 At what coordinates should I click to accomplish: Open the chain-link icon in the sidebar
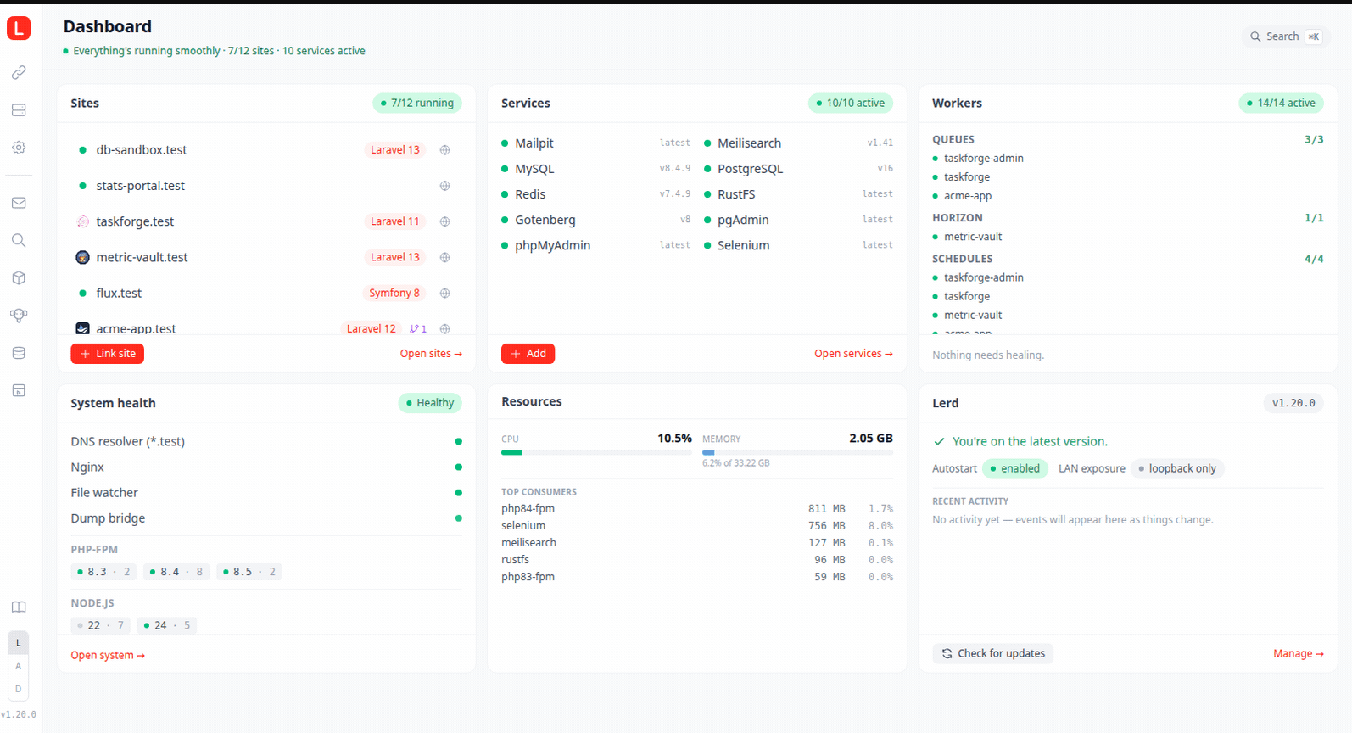point(19,73)
